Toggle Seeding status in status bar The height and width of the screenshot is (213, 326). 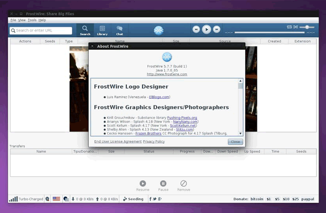133,199
